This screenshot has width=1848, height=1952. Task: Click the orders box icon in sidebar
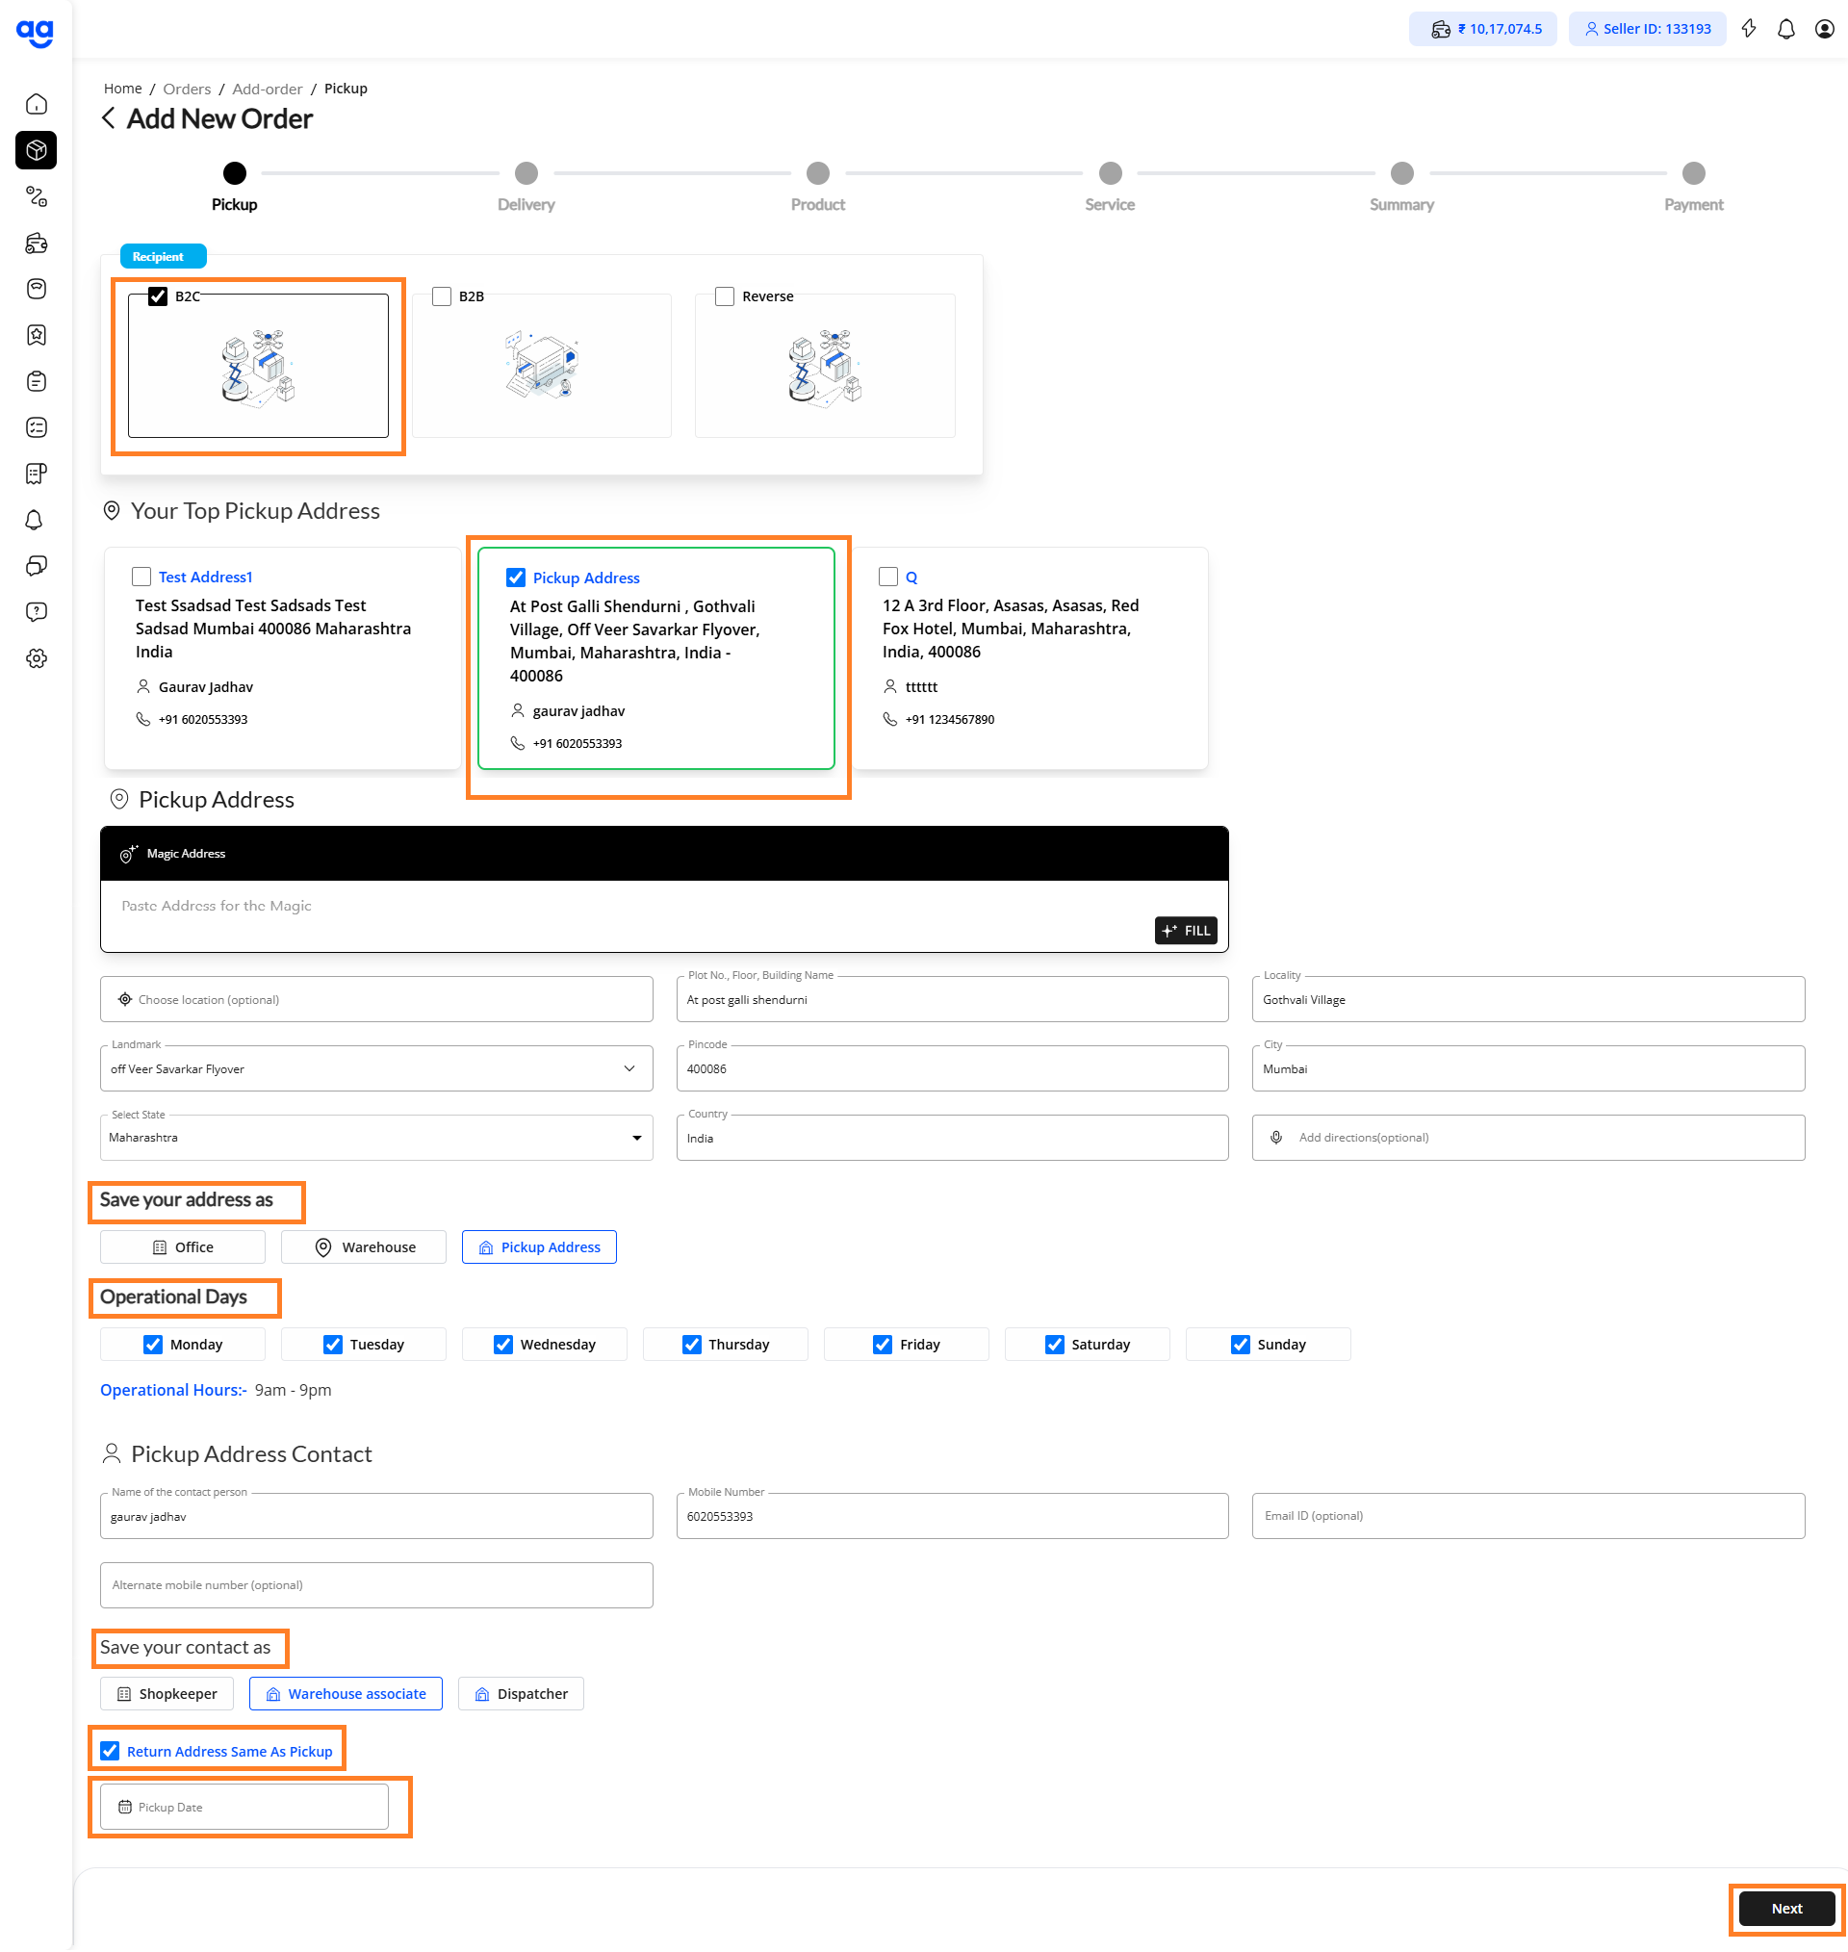click(x=37, y=151)
